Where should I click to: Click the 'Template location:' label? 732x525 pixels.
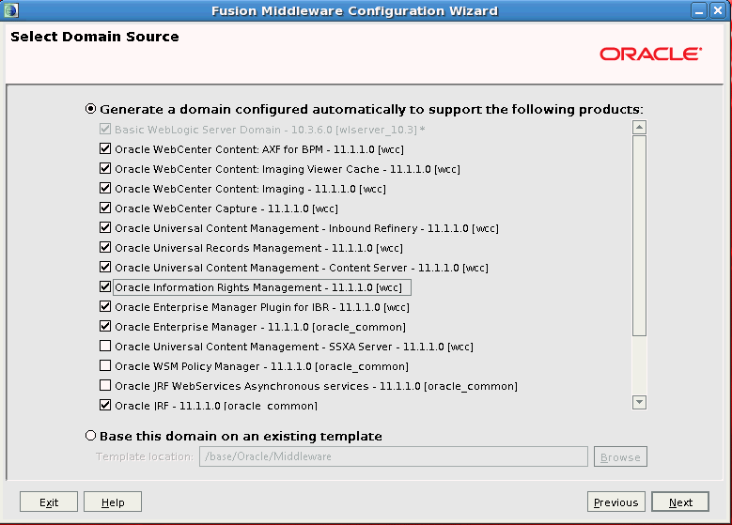145,456
